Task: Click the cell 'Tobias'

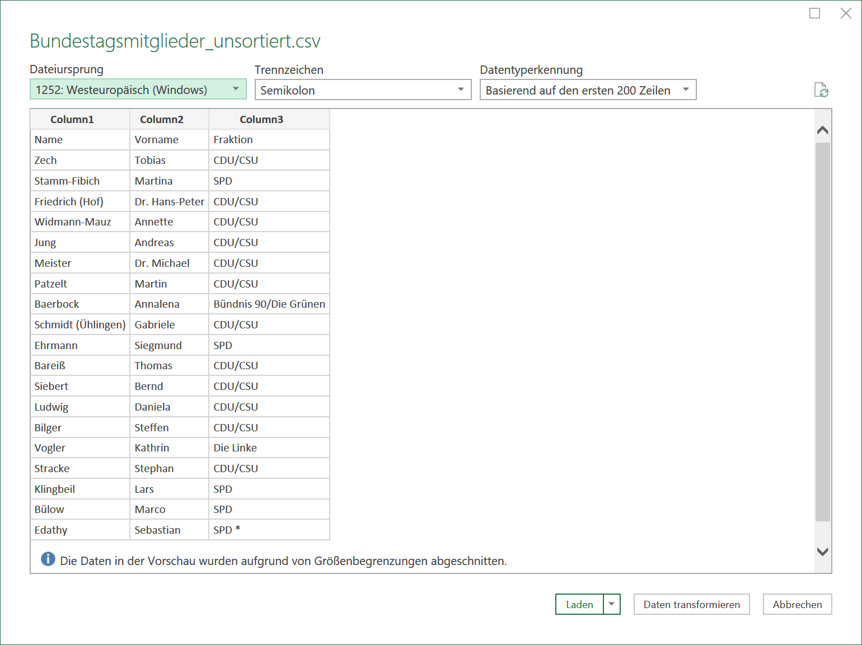Action: 169,160
